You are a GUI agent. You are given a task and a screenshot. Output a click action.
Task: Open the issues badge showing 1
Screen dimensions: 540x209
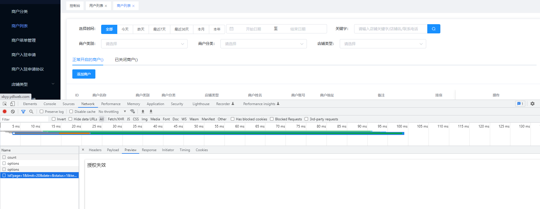[x=520, y=104]
